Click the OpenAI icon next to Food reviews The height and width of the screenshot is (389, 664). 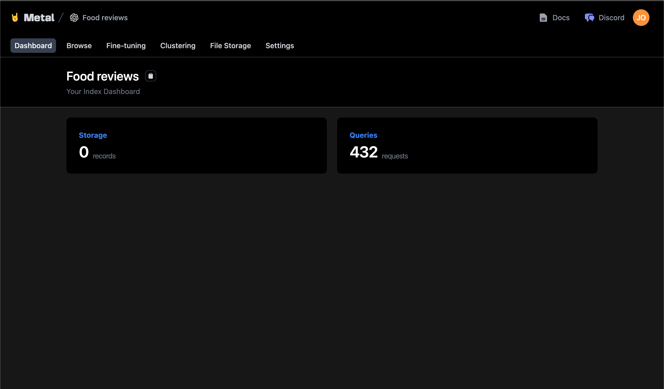74,17
